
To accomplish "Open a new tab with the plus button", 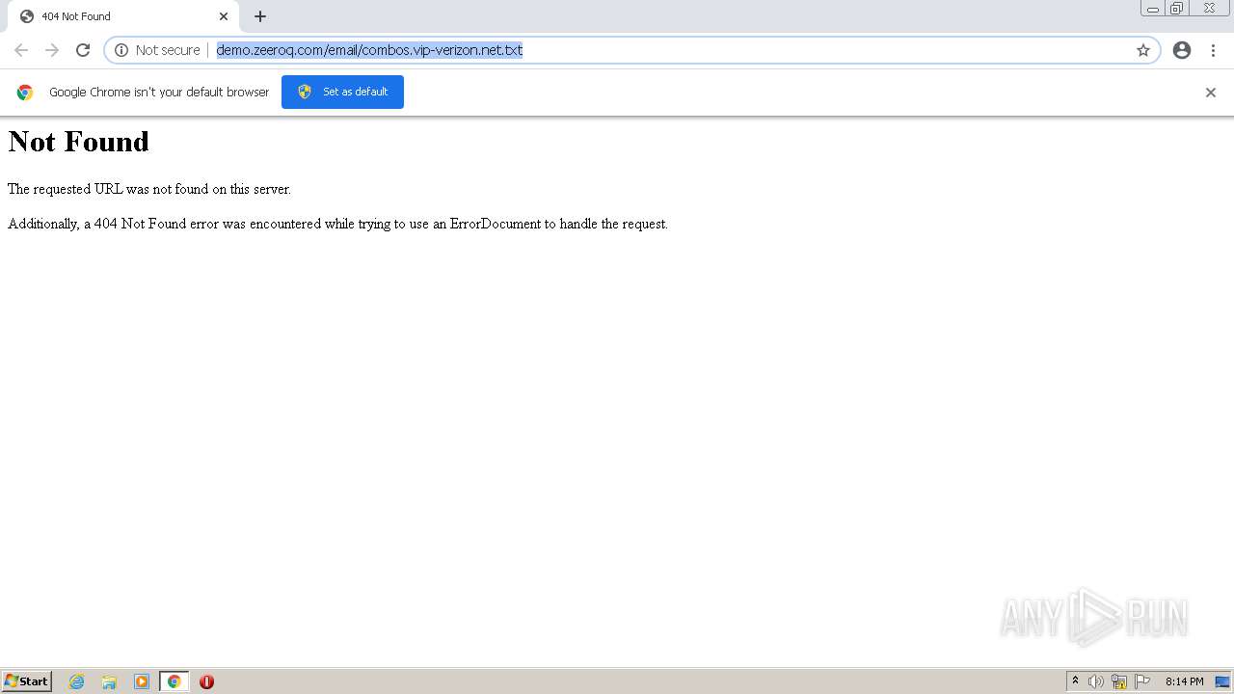I will [260, 16].
